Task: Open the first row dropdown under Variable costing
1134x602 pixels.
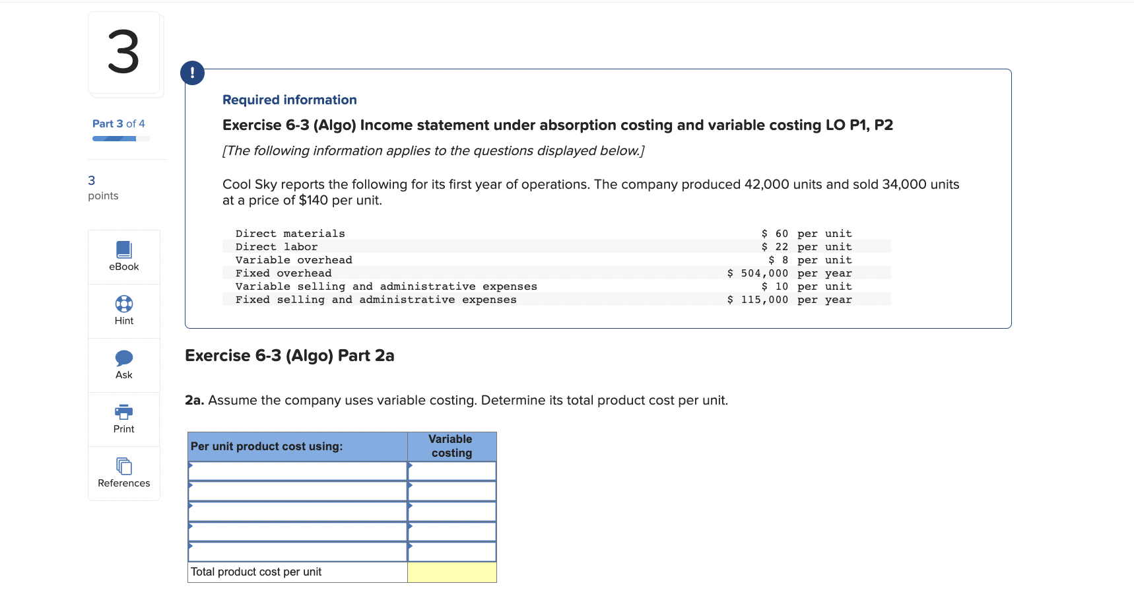Action: [x=451, y=471]
